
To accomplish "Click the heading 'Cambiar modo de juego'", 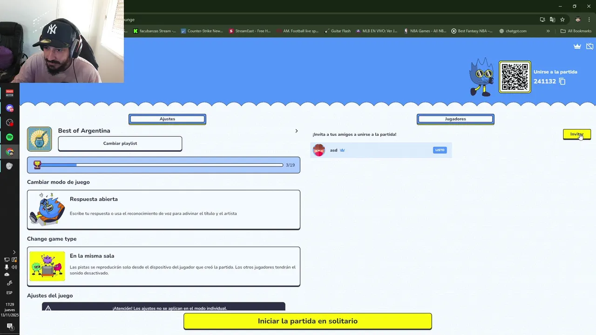I will click(58, 182).
